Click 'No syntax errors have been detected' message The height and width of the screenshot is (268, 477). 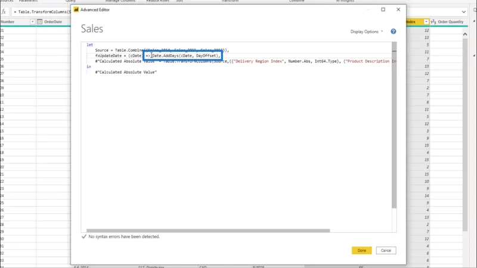[124, 236]
